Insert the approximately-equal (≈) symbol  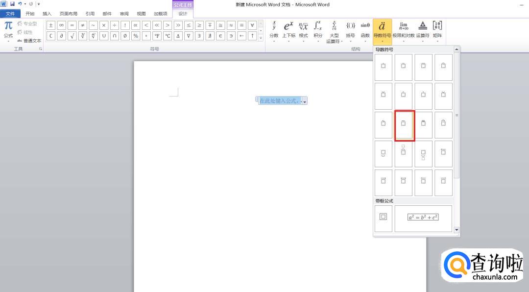231,25
